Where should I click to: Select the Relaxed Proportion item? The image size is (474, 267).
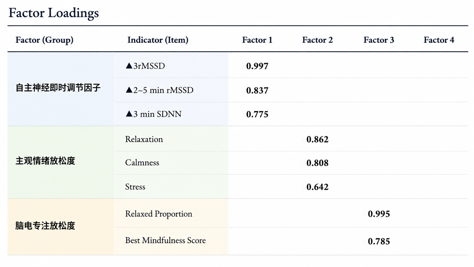pyautogui.click(x=159, y=214)
